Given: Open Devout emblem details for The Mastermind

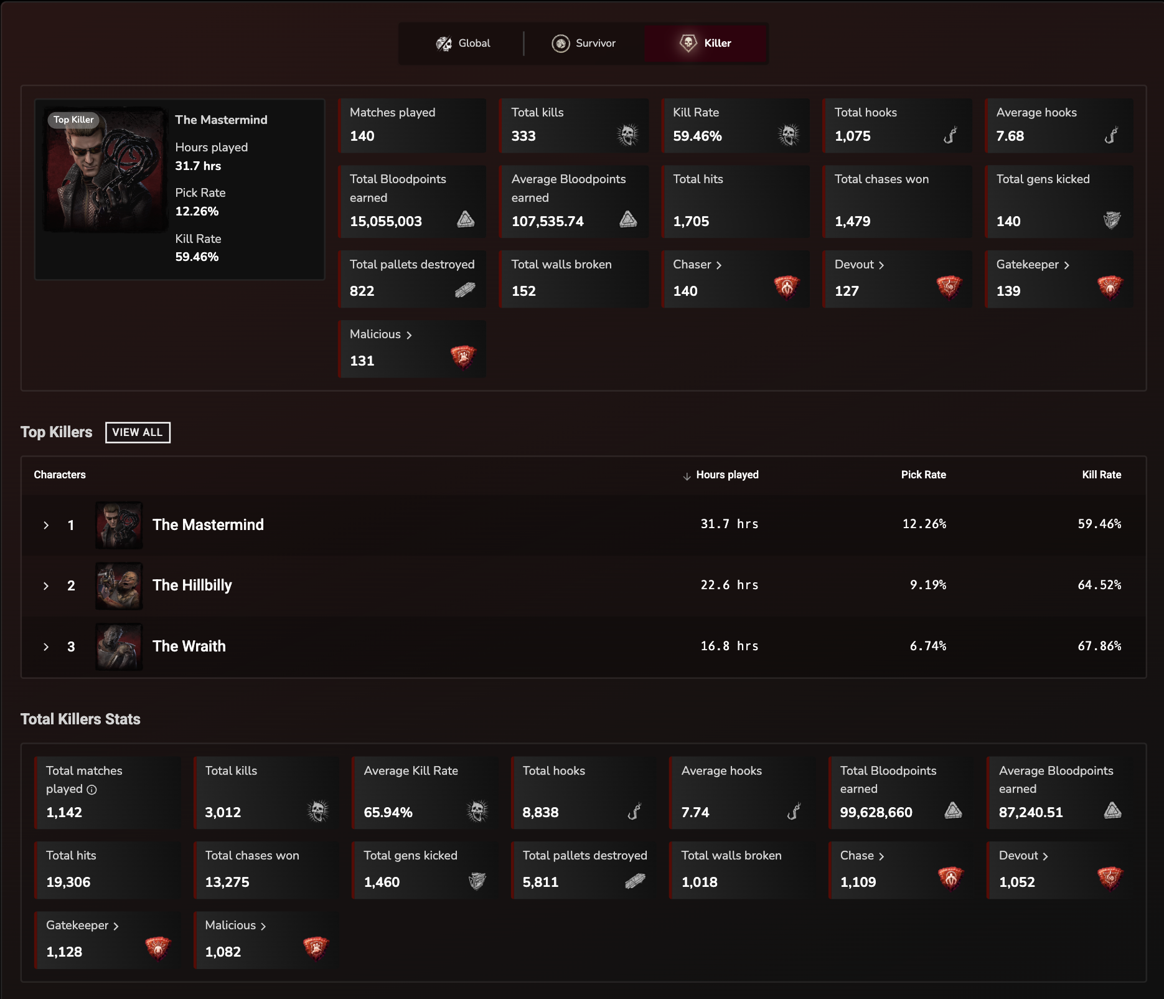Looking at the screenshot, I should click(x=859, y=265).
